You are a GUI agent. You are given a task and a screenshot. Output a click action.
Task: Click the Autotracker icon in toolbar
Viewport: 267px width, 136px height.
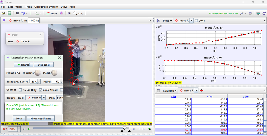(x=61, y=13)
